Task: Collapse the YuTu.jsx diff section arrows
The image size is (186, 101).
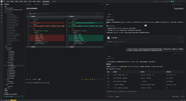Action: tap(27, 14)
